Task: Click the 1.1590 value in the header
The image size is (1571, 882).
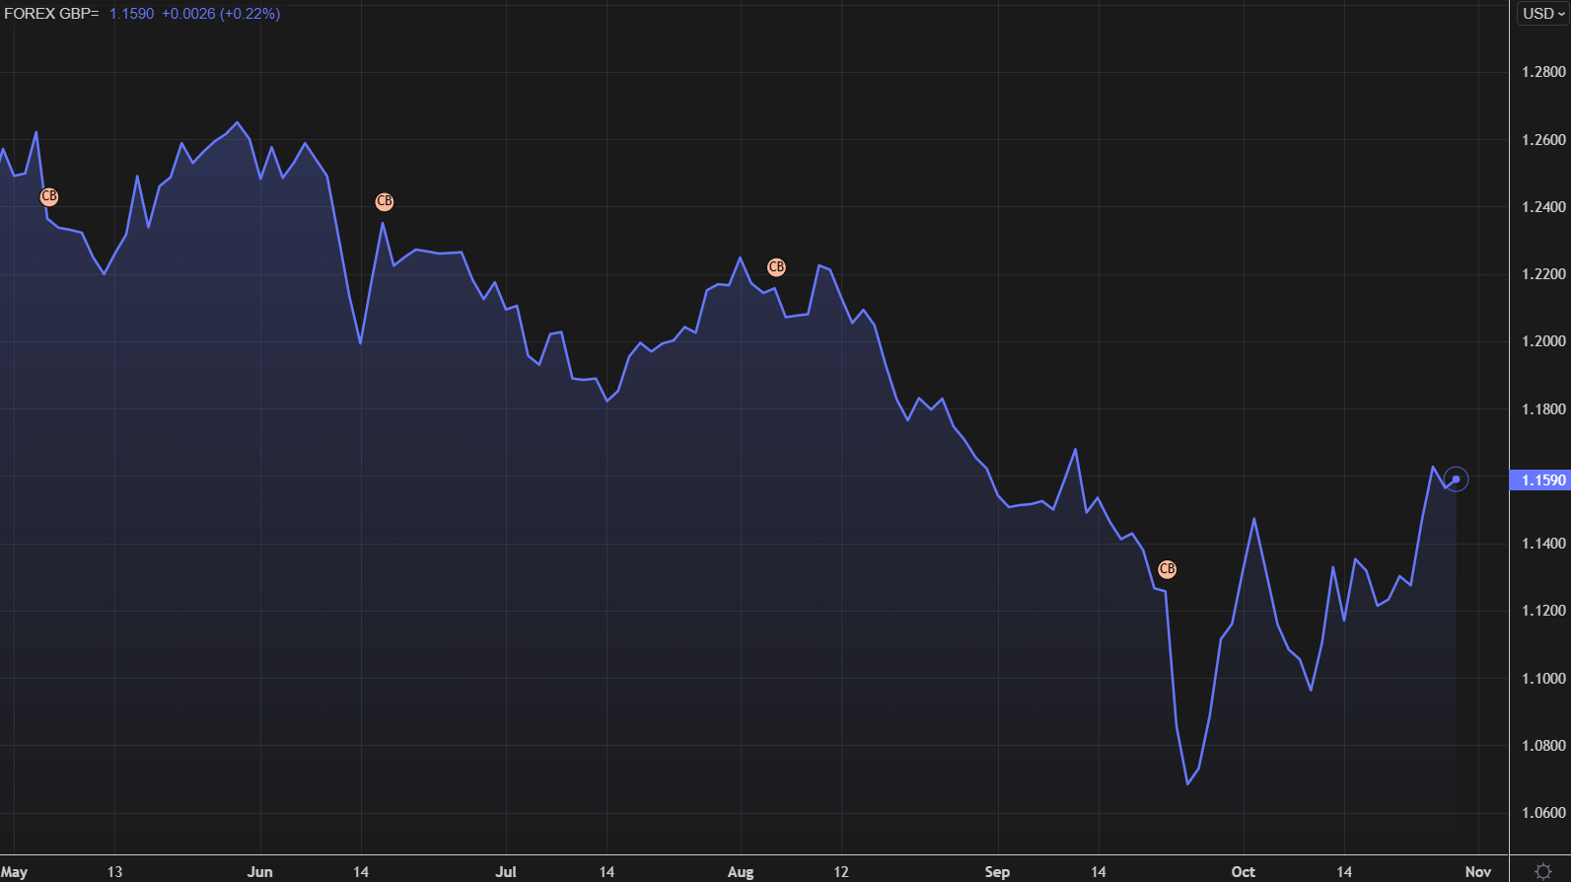Action: 132,14
